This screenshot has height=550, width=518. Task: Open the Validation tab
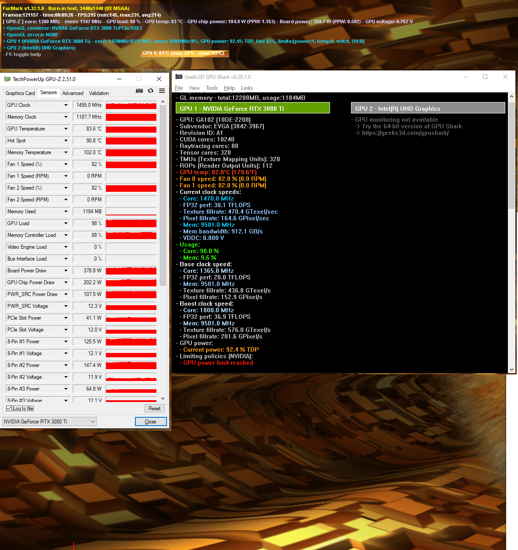click(x=98, y=93)
